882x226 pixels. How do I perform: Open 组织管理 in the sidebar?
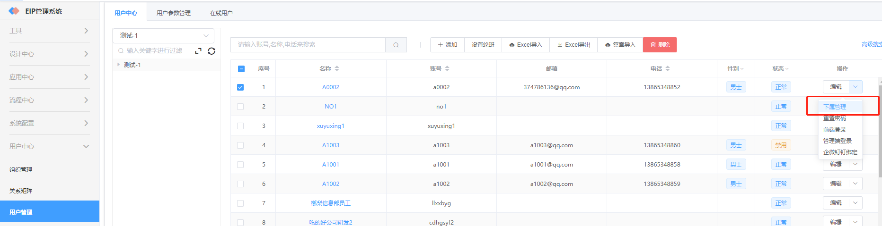click(50, 170)
